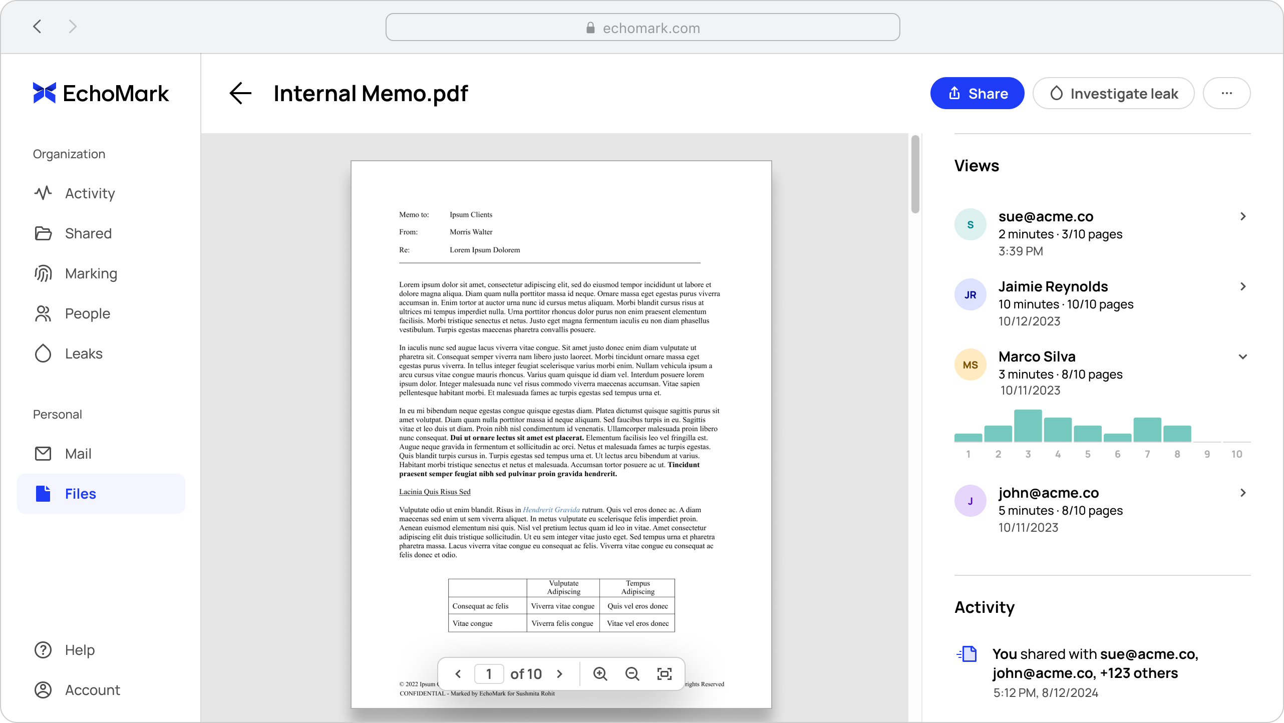The height and width of the screenshot is (723, 1284).
Task: Zoom in on the document
Action: pyautogui.click(x=600, y=674)
